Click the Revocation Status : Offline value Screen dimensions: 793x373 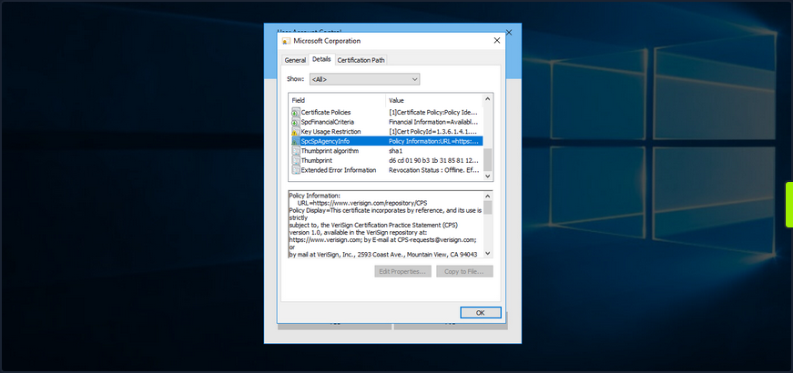[x=433, y=170]
